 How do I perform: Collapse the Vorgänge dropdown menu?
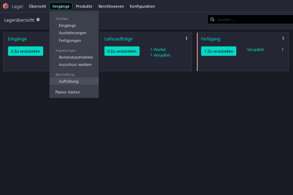[x=61, y=6]
